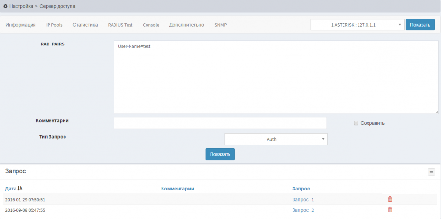The height and width of the screenshot is (219, 441).
Task: Click into the Комментарии input field
Action: (x=220, y=123)
